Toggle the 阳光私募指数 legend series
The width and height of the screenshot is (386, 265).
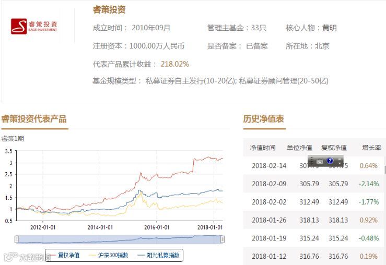click(159, 255)
